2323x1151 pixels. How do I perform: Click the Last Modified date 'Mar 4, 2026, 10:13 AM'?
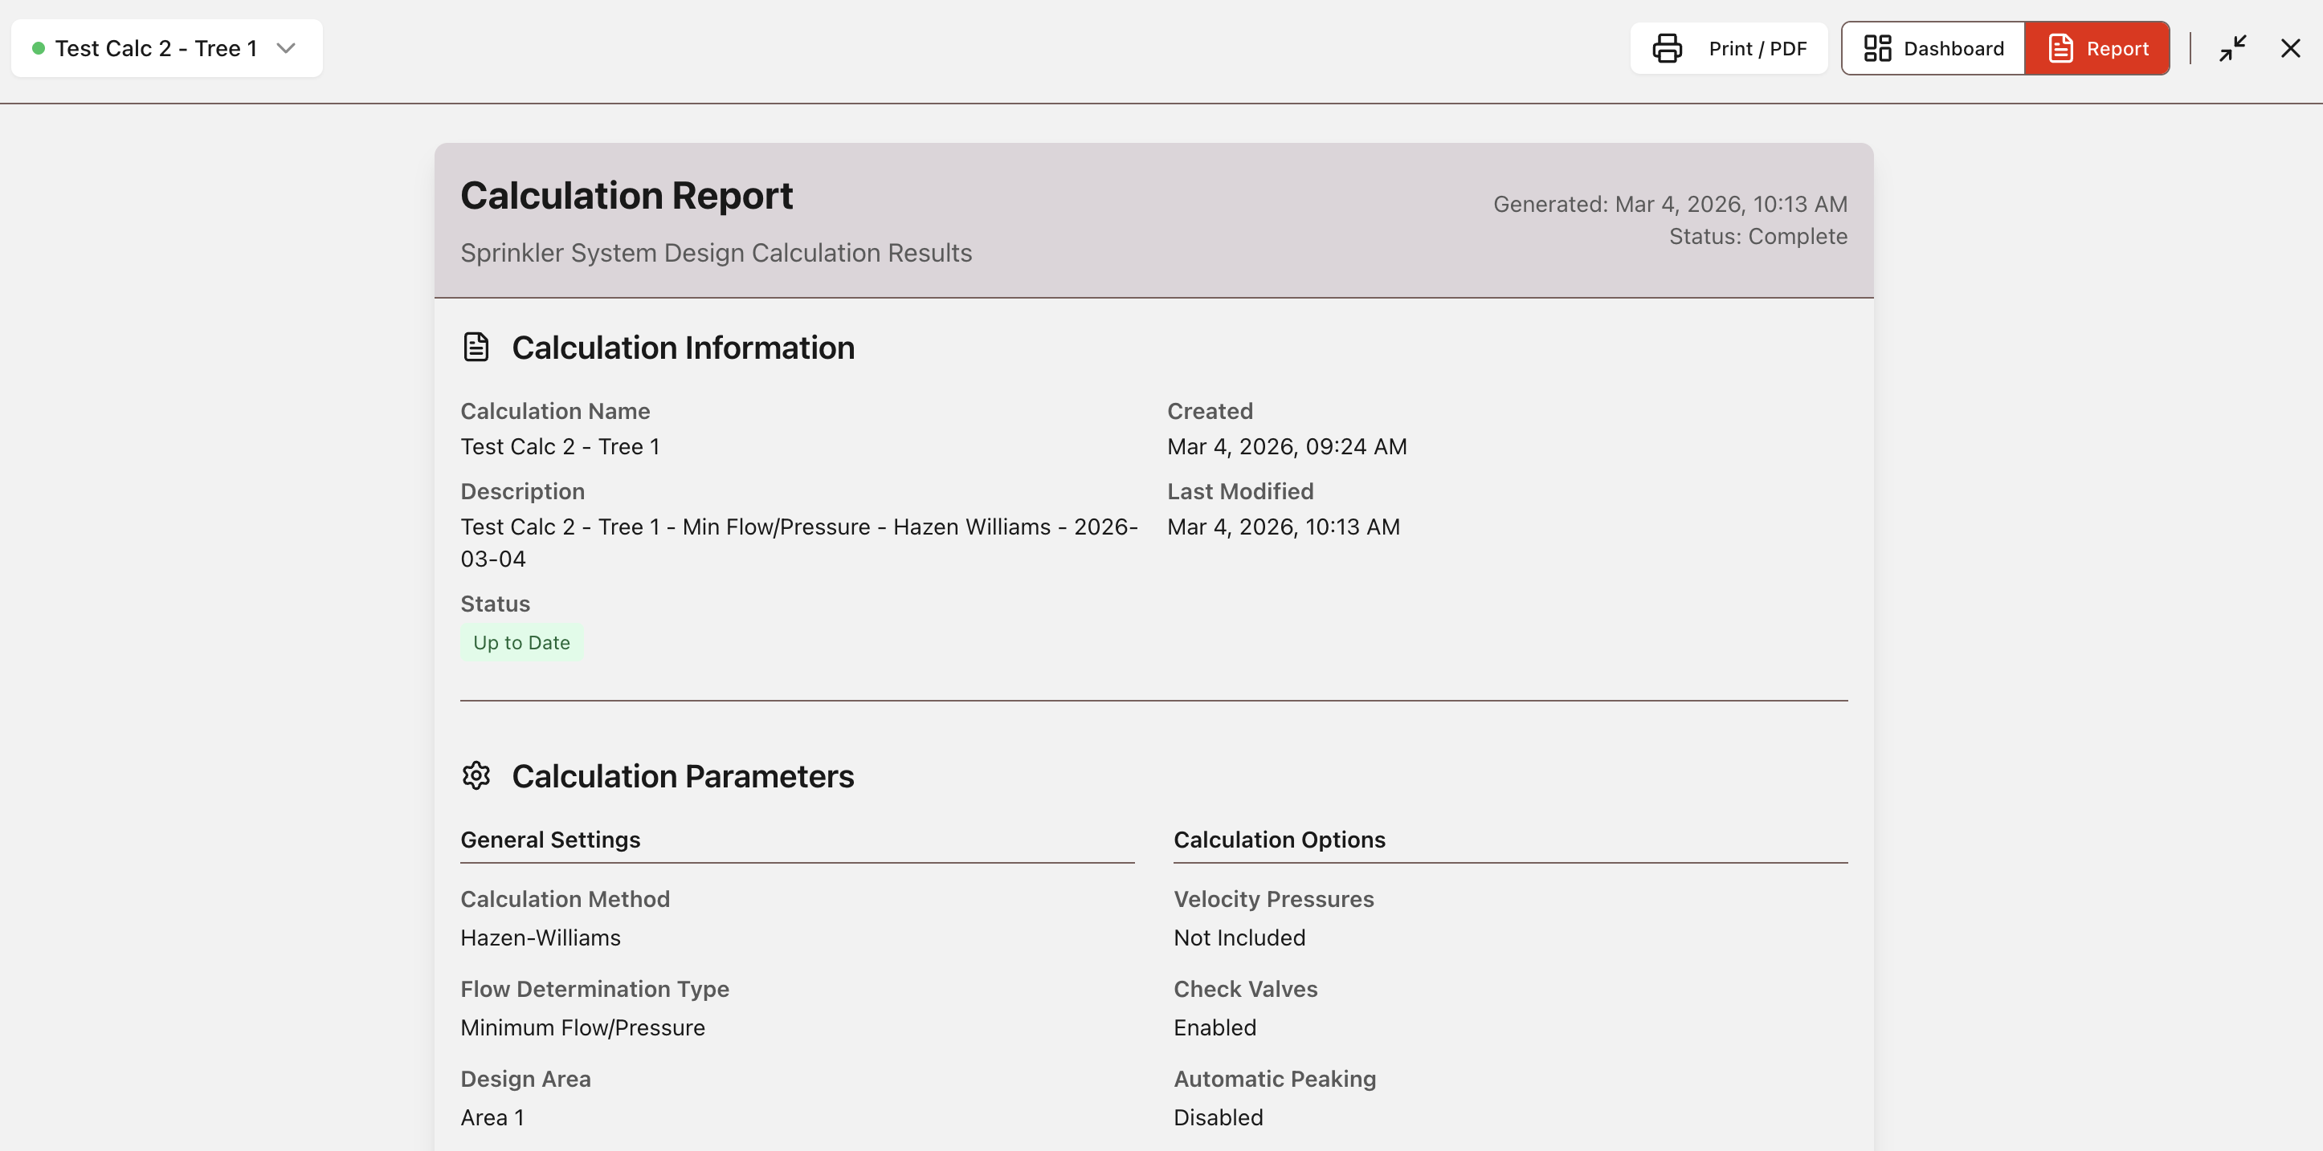1284,527
